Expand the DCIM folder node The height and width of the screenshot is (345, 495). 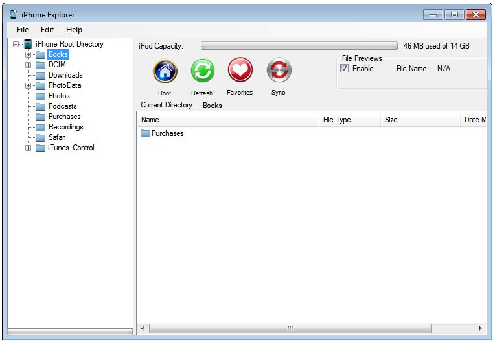coord(28,65)
